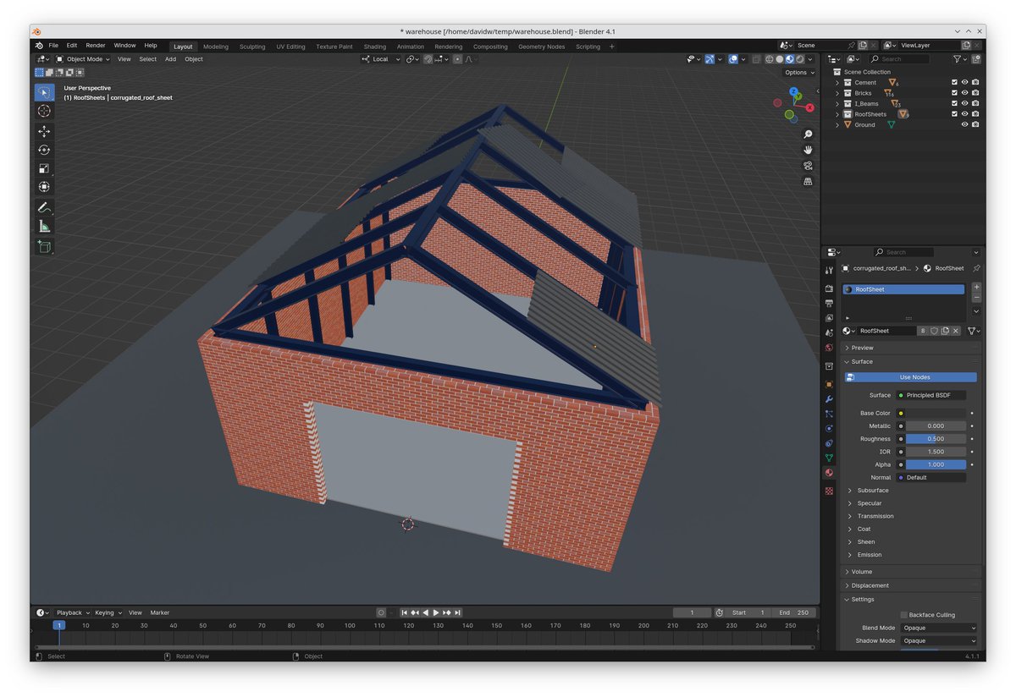The image size is (1016, 697).
Task: Click the pan view hand icon
Action: point(808,150)
